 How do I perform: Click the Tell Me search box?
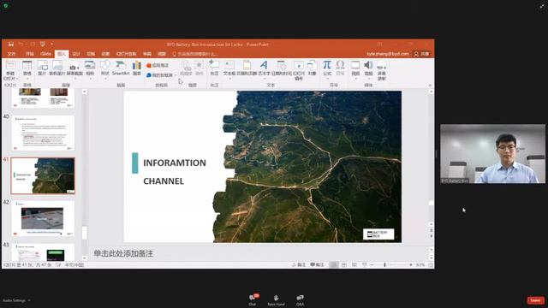click(195, 54)
